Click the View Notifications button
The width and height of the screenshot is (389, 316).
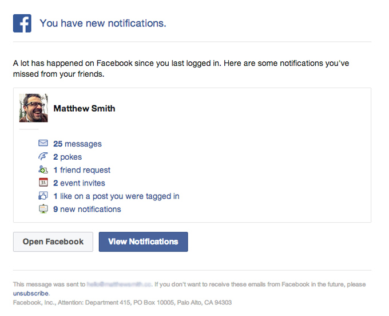tap(144, 242)
